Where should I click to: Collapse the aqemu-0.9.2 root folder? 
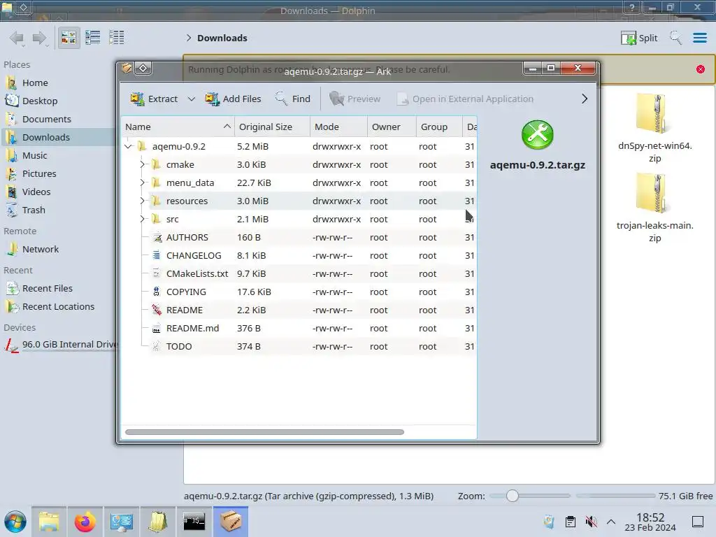click(129, 147)
